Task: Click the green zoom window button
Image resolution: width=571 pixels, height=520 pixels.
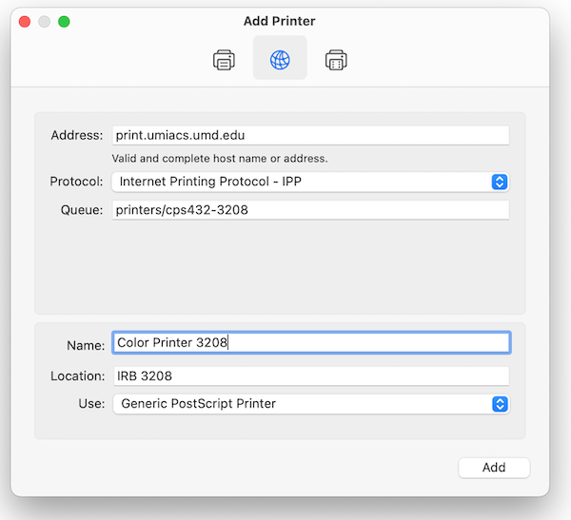Action: tap(64, 21)
